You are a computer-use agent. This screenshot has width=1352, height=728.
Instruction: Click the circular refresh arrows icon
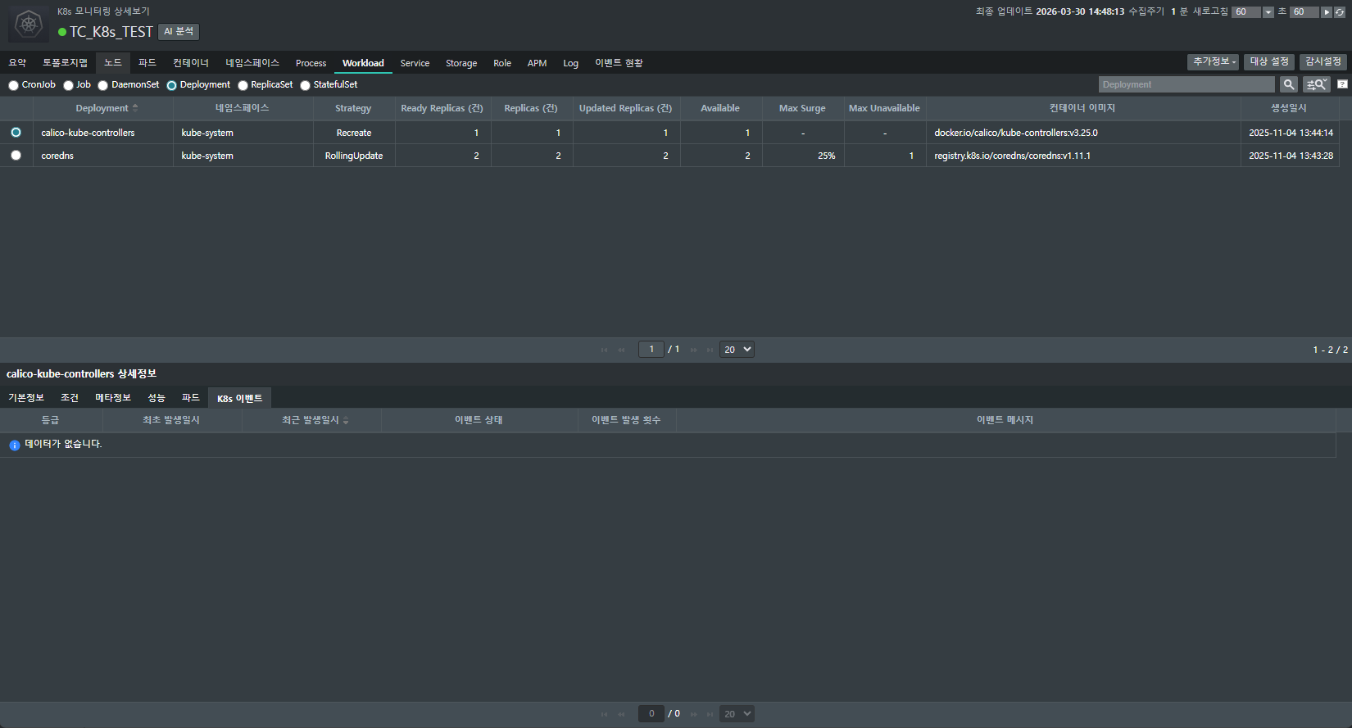tap(1340, 12)
